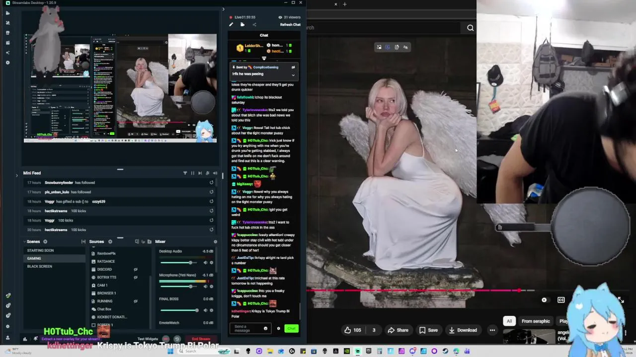Open more actions menu under video
636x357 pixels.
(x=492, y=330)
